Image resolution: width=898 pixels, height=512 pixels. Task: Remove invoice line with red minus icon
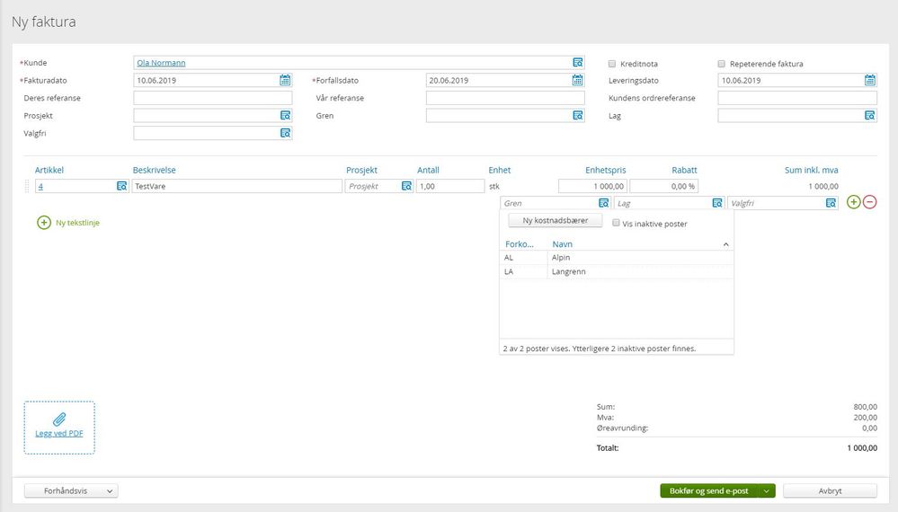869,202
